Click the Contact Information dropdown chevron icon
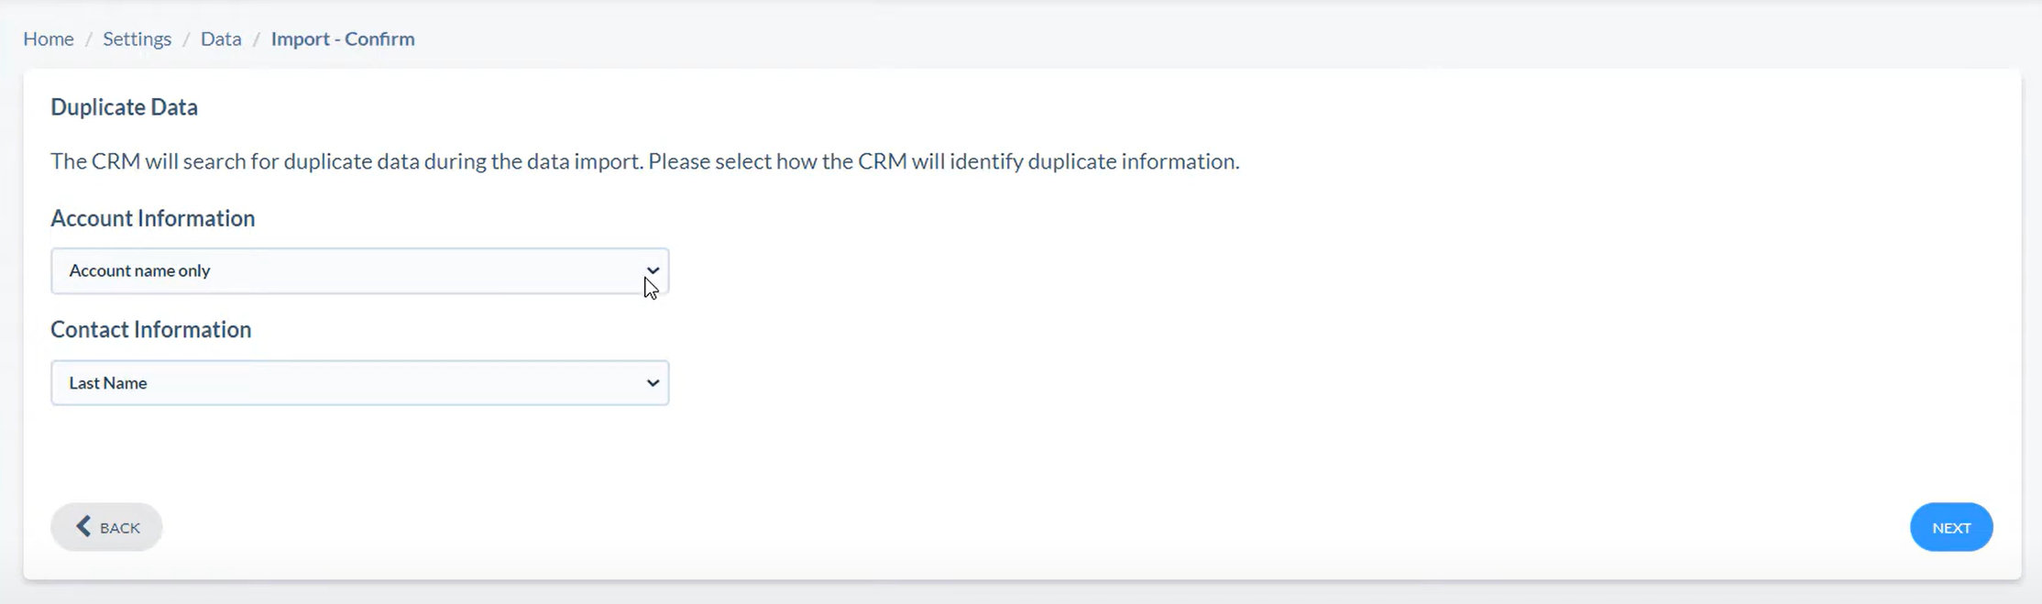 click(653, 382)
